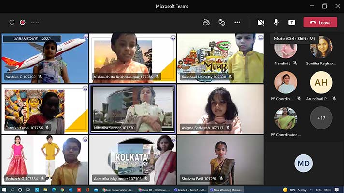Image resolution: width=344 pixels, height=193 pixels.
Task: Click the red recording indicator
Action: pos(23,22)
